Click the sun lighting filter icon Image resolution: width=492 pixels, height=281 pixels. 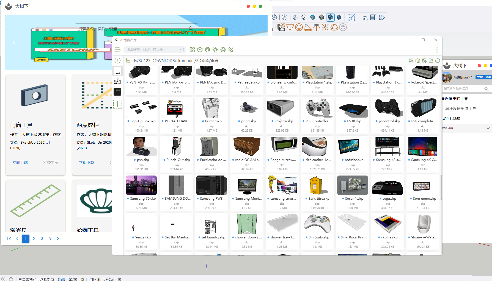[x=215, y=50]
